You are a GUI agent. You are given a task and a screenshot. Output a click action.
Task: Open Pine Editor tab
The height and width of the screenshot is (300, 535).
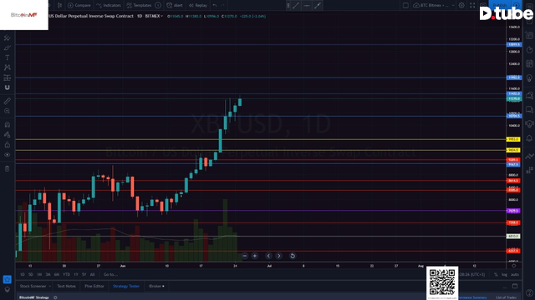click(x=94, y=286)
